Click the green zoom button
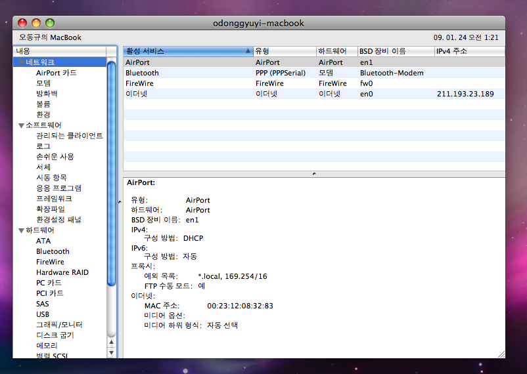 [49, 23]
